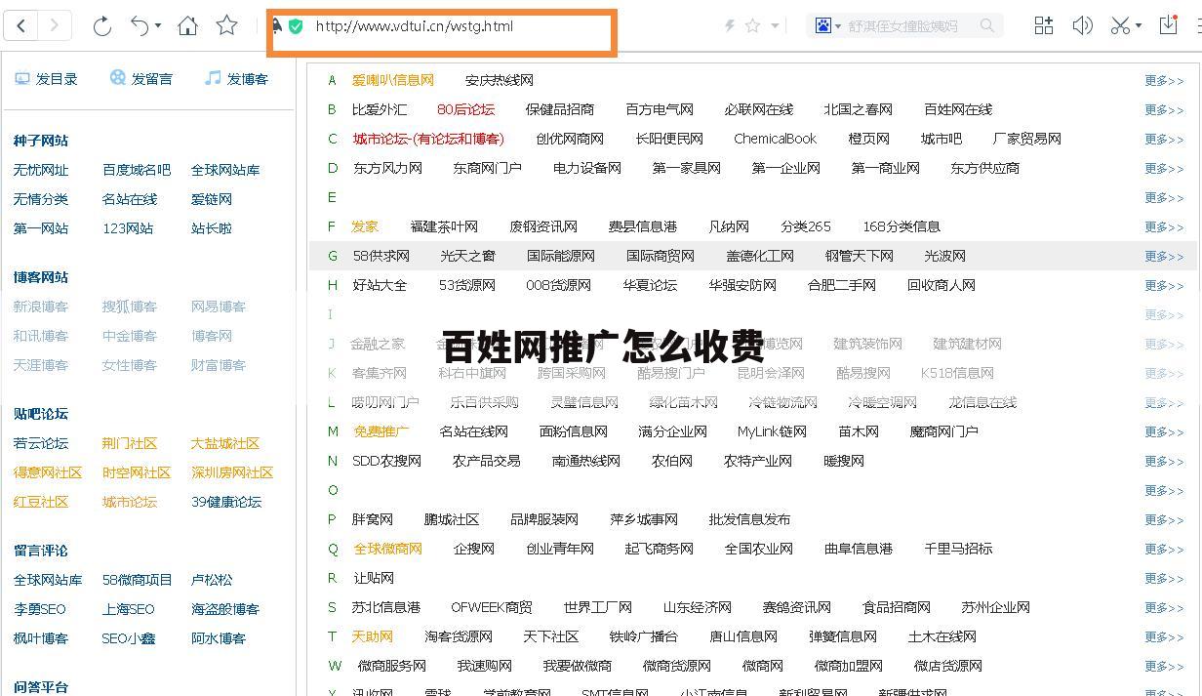Open the undo arrow dropdown
Image resolution: width=1202 pixels, height=696 pixels.
pos(158,27)
